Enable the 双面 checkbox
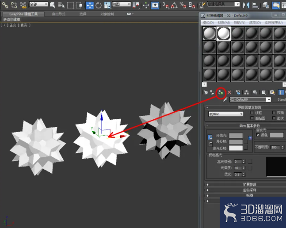This screenshot has height=228, width=286. point(274,113)
